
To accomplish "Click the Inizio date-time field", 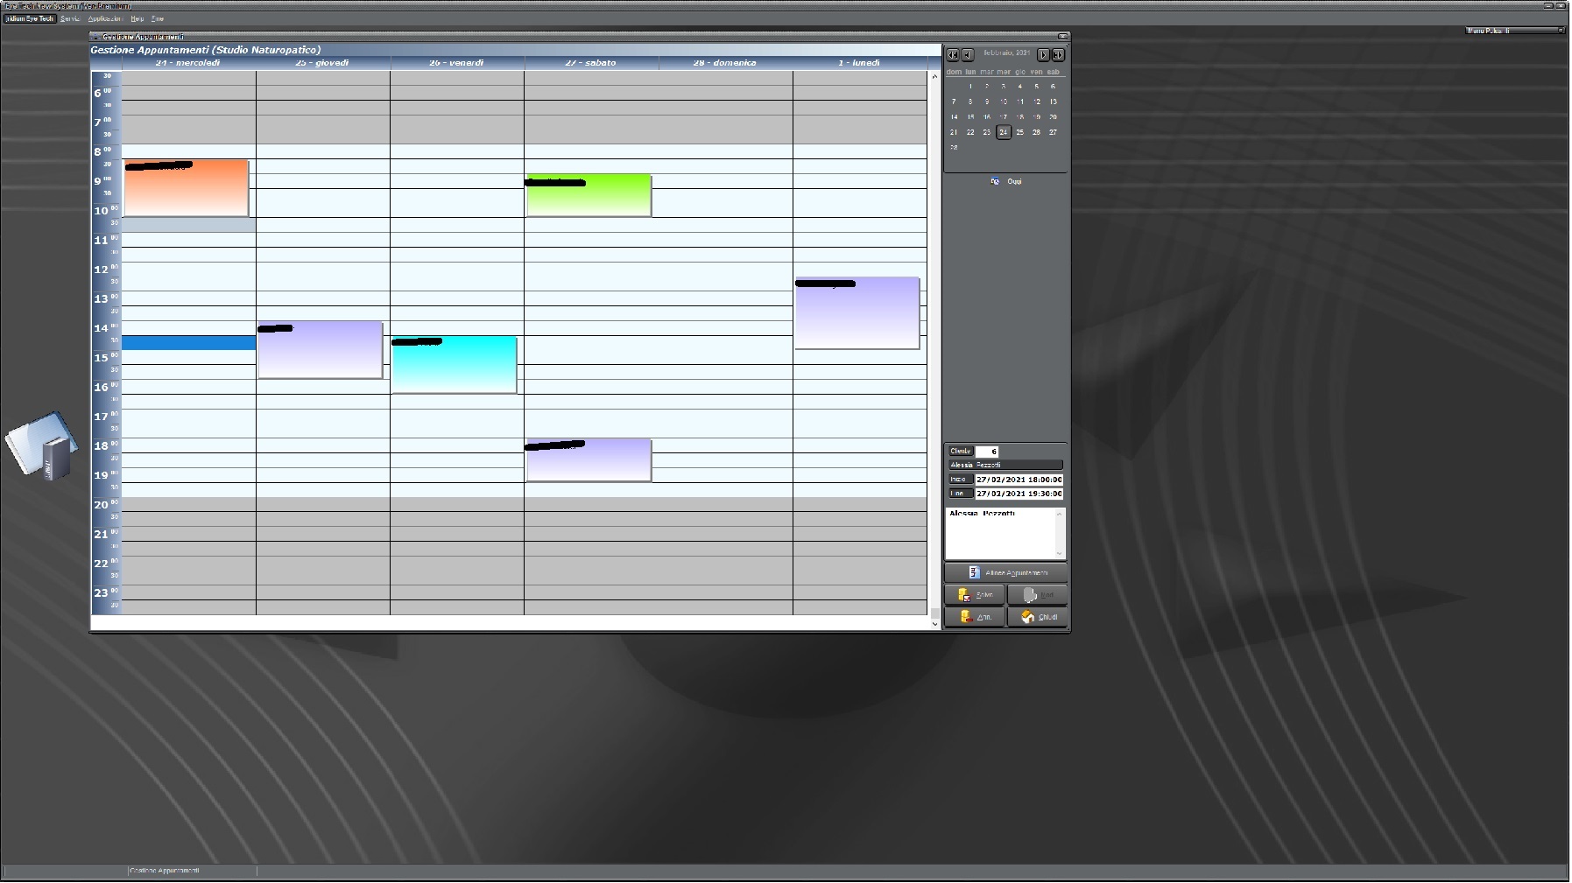I will click(x=1019, y=480).
